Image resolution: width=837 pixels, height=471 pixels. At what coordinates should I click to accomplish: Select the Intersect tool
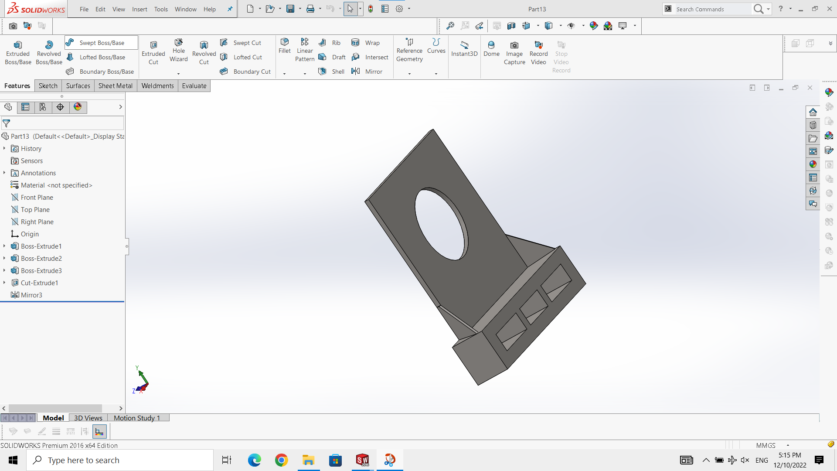370,57
